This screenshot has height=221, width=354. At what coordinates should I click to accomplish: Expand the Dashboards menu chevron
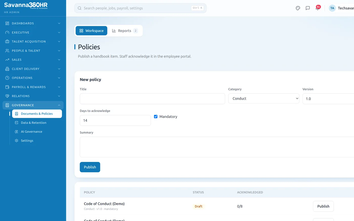[59, 23]
